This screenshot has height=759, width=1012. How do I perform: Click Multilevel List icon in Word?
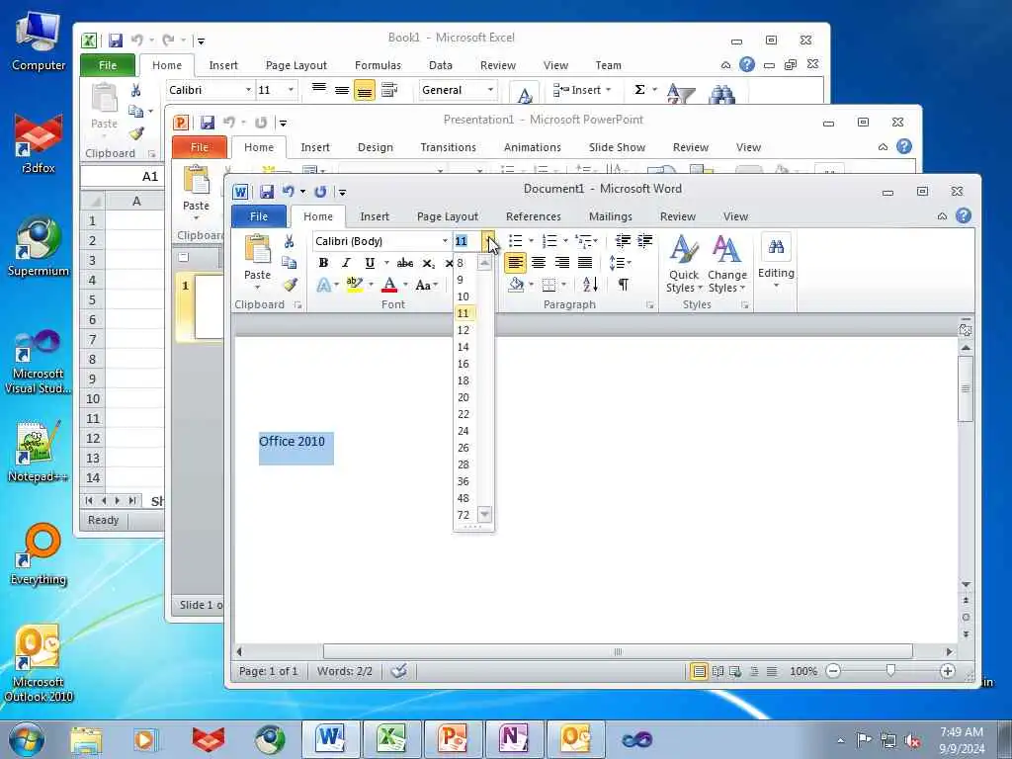click(583, 241)
